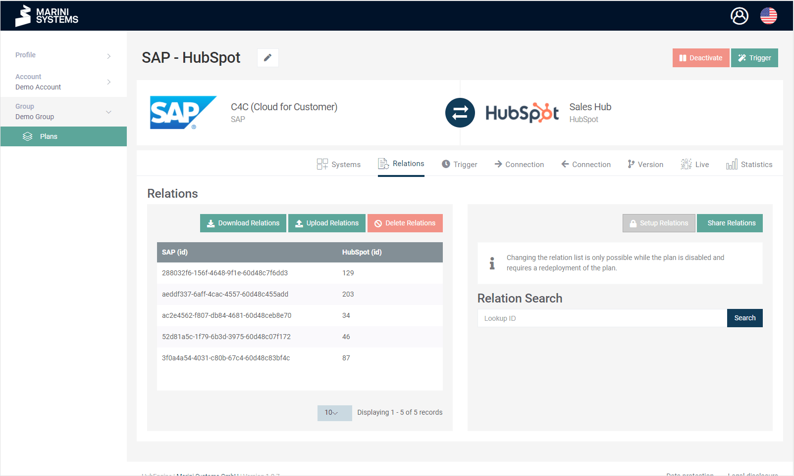Click Upload Relations button
This screenshot has height=476, width=794.
tap(327, 223)
